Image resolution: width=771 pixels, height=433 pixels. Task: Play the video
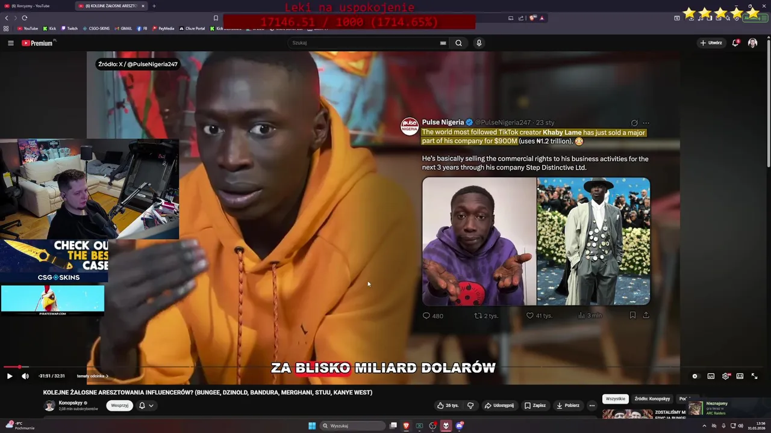10,376
